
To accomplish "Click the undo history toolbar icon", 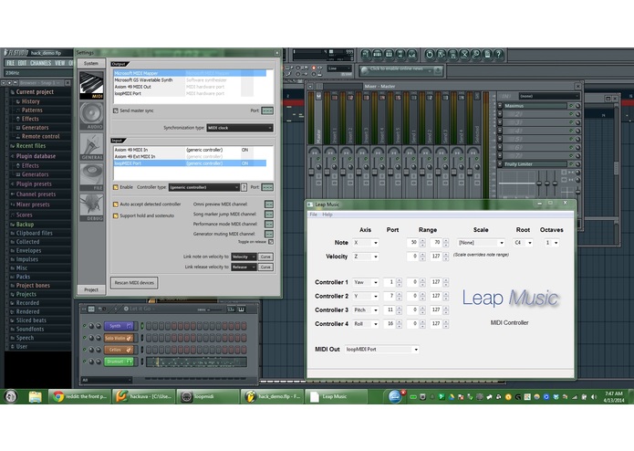I will [x=430, y=54].
